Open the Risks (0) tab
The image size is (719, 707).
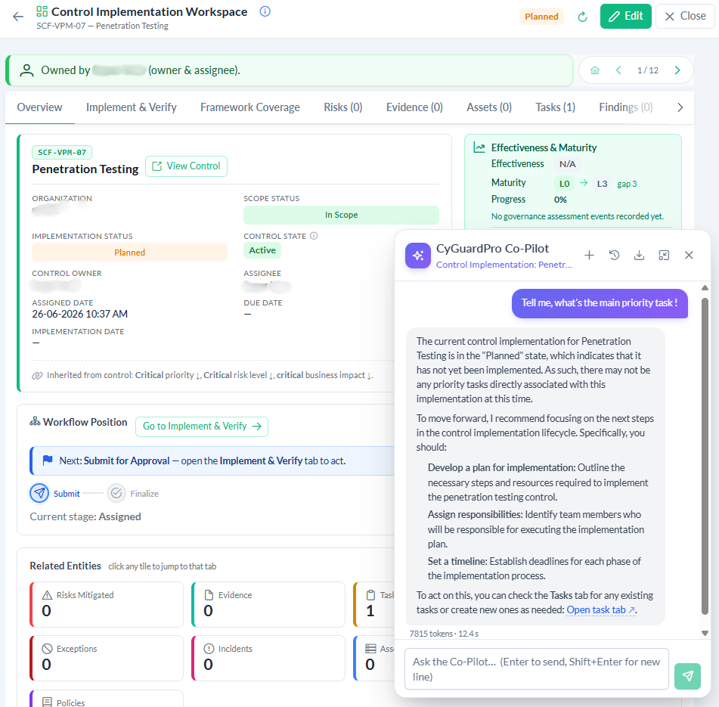[x=343, y=107]
